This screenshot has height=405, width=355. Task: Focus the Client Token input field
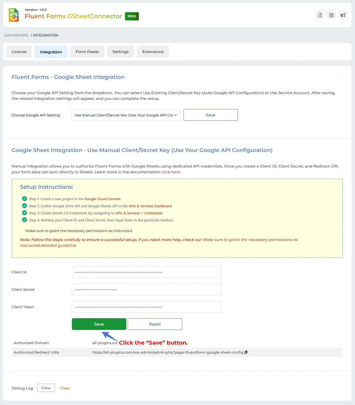tap(147, 307)
